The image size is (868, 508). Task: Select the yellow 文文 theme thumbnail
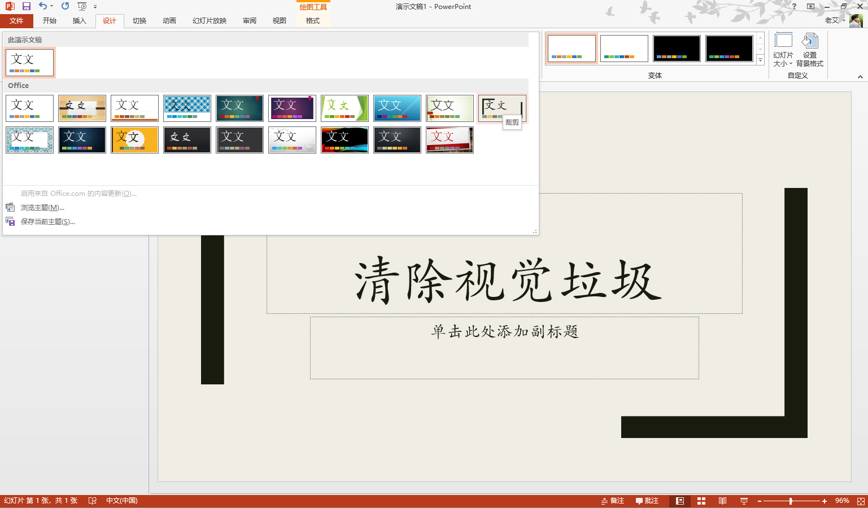pyautogui.click(x=134, y=139)
